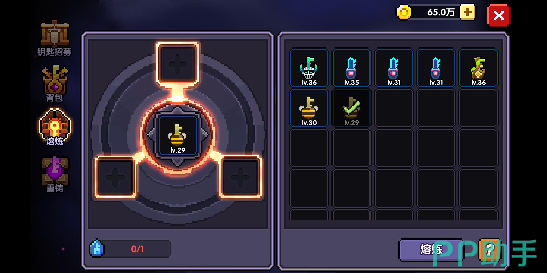The height and width of the screenshot is (273, 547).
Task: Click the top empty smelting slot
Action: (x=178, y=64)
